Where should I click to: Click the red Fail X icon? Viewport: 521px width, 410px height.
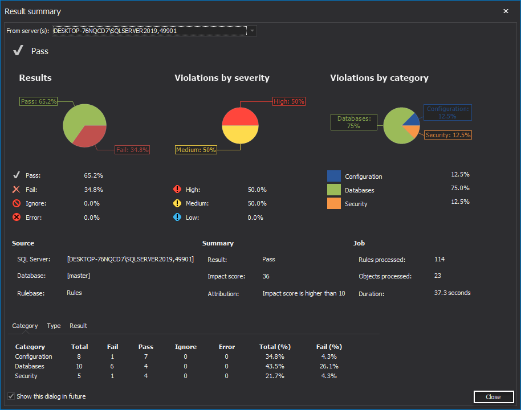(17, 189)
